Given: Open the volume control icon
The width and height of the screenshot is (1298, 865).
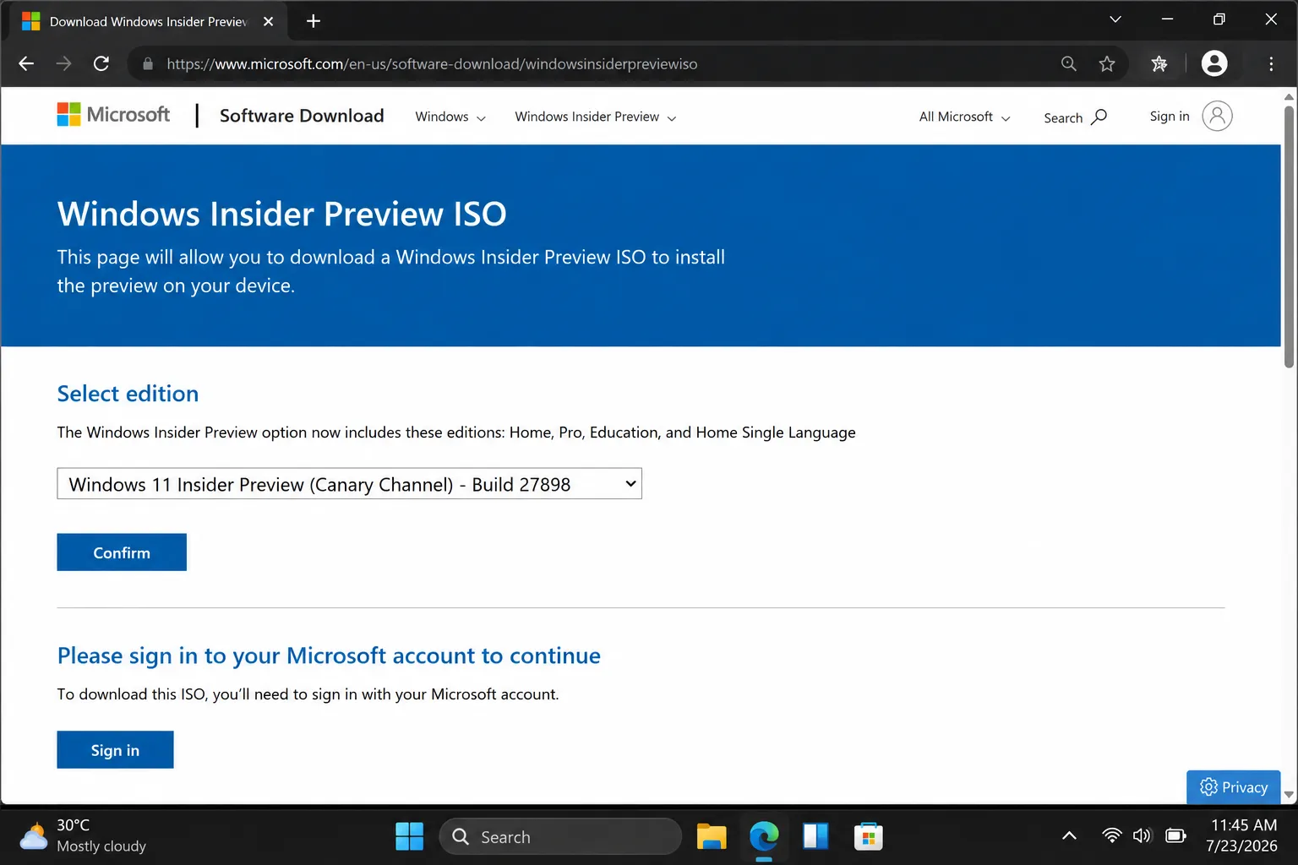Looking at the screenshot, I should pyautogui.click(x=1143, y=835).
